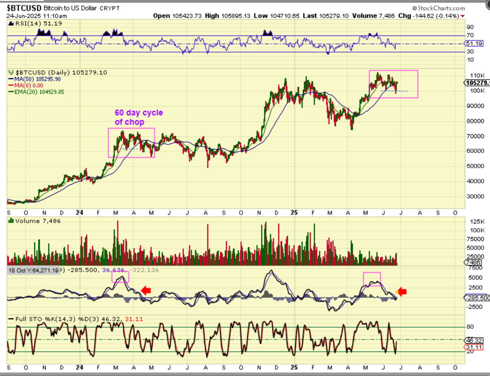Click the mountain icon before RSI(14)

coord(11,24)
